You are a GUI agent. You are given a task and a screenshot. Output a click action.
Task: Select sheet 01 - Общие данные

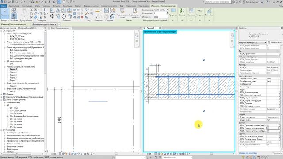point(18,111)
